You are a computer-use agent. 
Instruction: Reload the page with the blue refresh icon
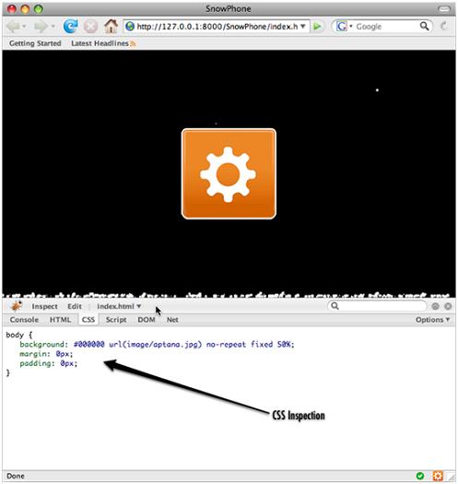click(70, 26)
